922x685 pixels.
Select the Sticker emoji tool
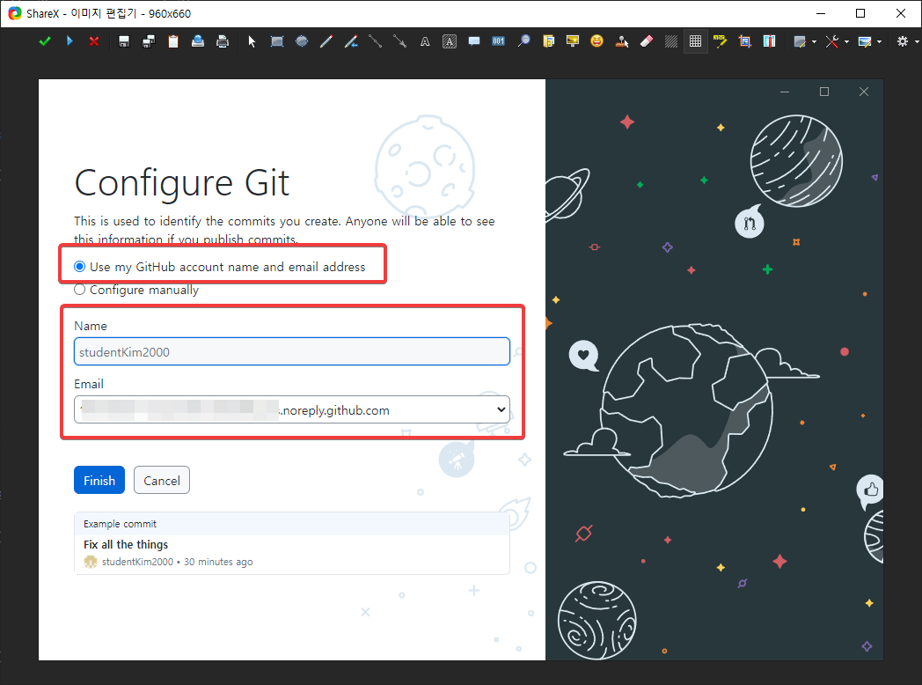(x=596, y=41)
